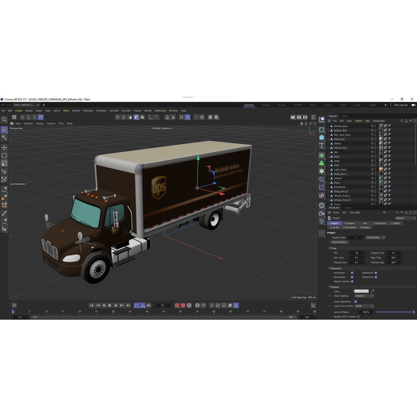
Task: Activate the Scale tool
Action: pos(4,163)
